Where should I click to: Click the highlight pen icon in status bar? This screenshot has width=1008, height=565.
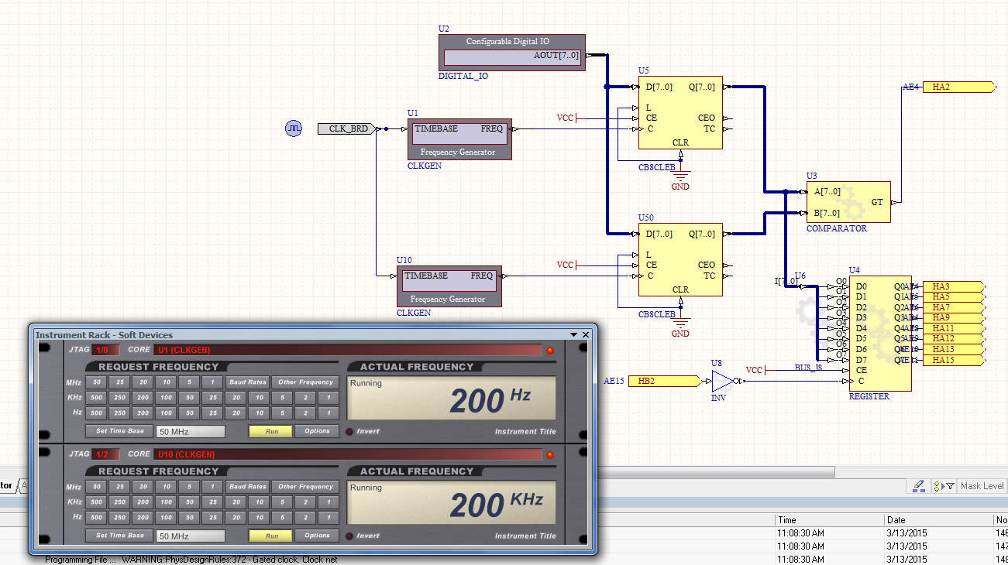tap(919, 485)
